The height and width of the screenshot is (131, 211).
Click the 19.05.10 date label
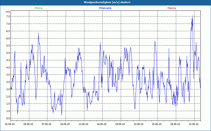tap(120, 124)
